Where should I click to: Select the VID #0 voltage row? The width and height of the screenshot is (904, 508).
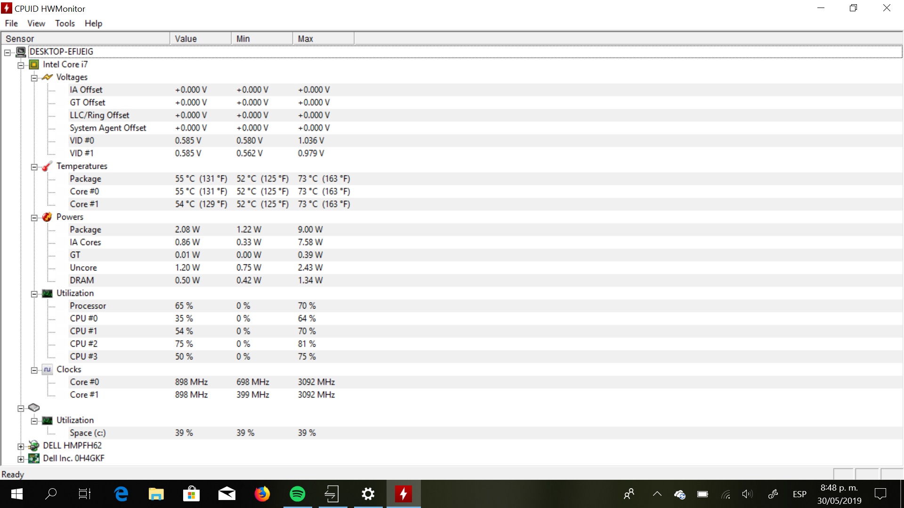[x=485, y=141]
